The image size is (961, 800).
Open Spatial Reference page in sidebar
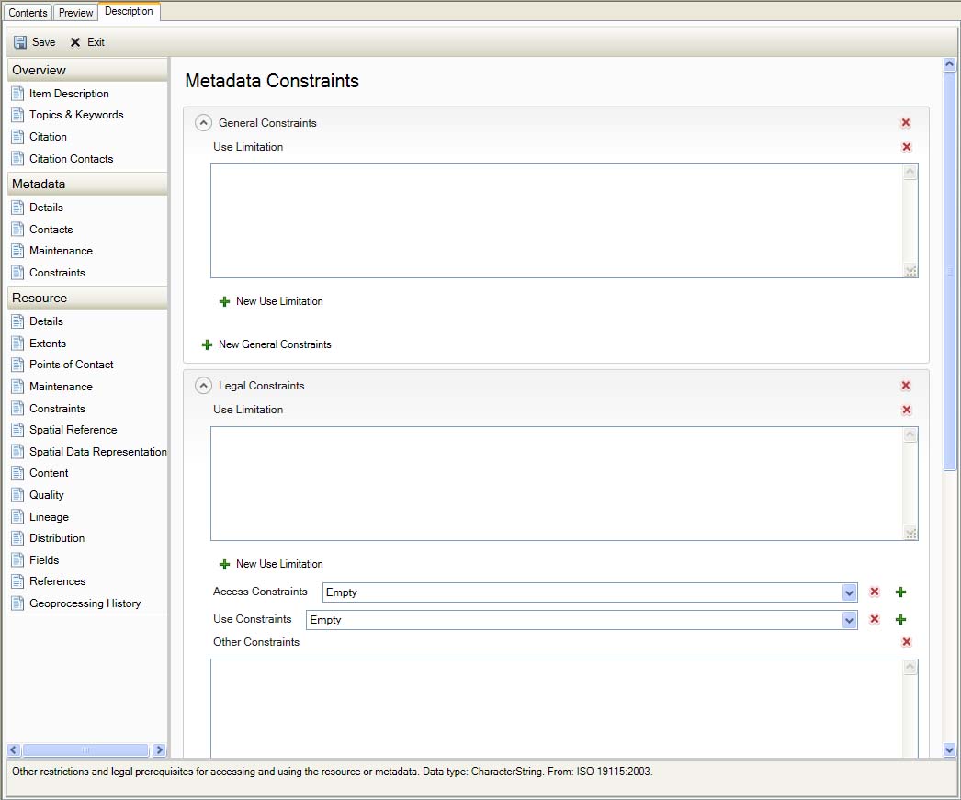coord(73,430)
